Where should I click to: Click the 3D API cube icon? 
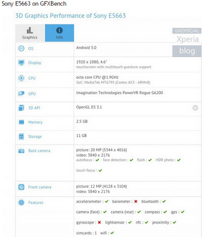tap(21, 108)
